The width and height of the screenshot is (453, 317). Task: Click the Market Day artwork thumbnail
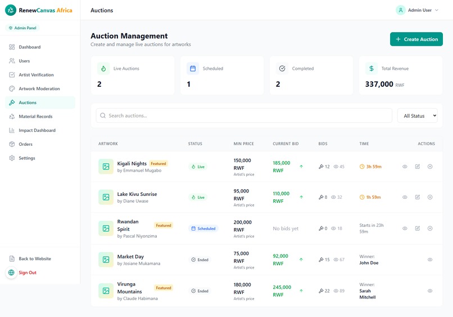click(x=106, y=260)
